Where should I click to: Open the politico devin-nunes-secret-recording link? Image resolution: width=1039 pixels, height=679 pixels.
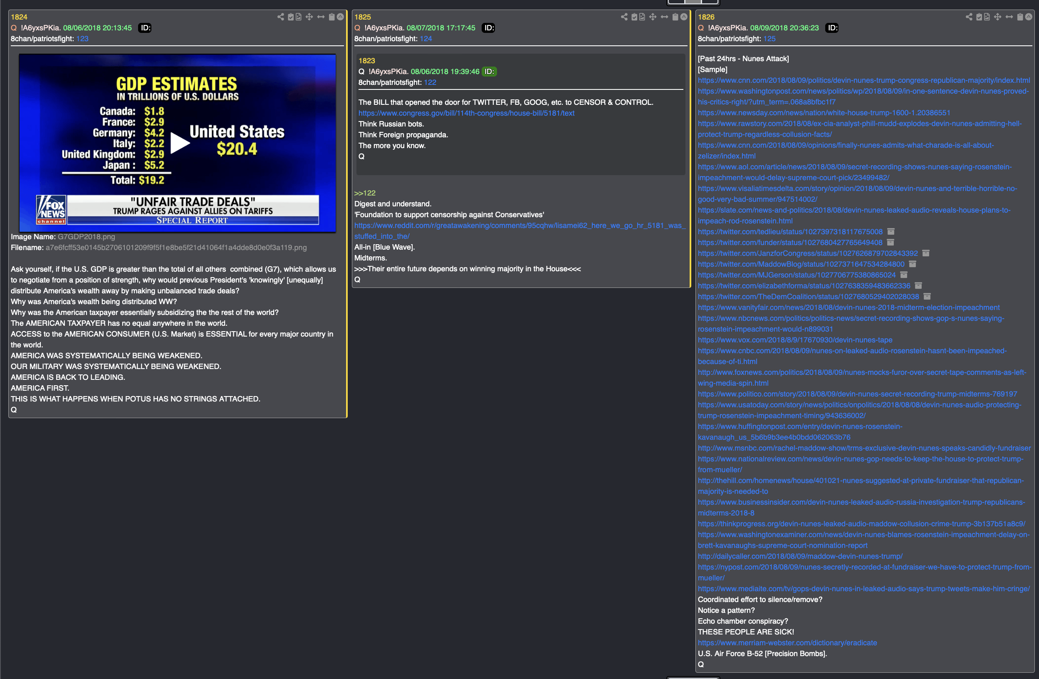[x=857, y=394]
